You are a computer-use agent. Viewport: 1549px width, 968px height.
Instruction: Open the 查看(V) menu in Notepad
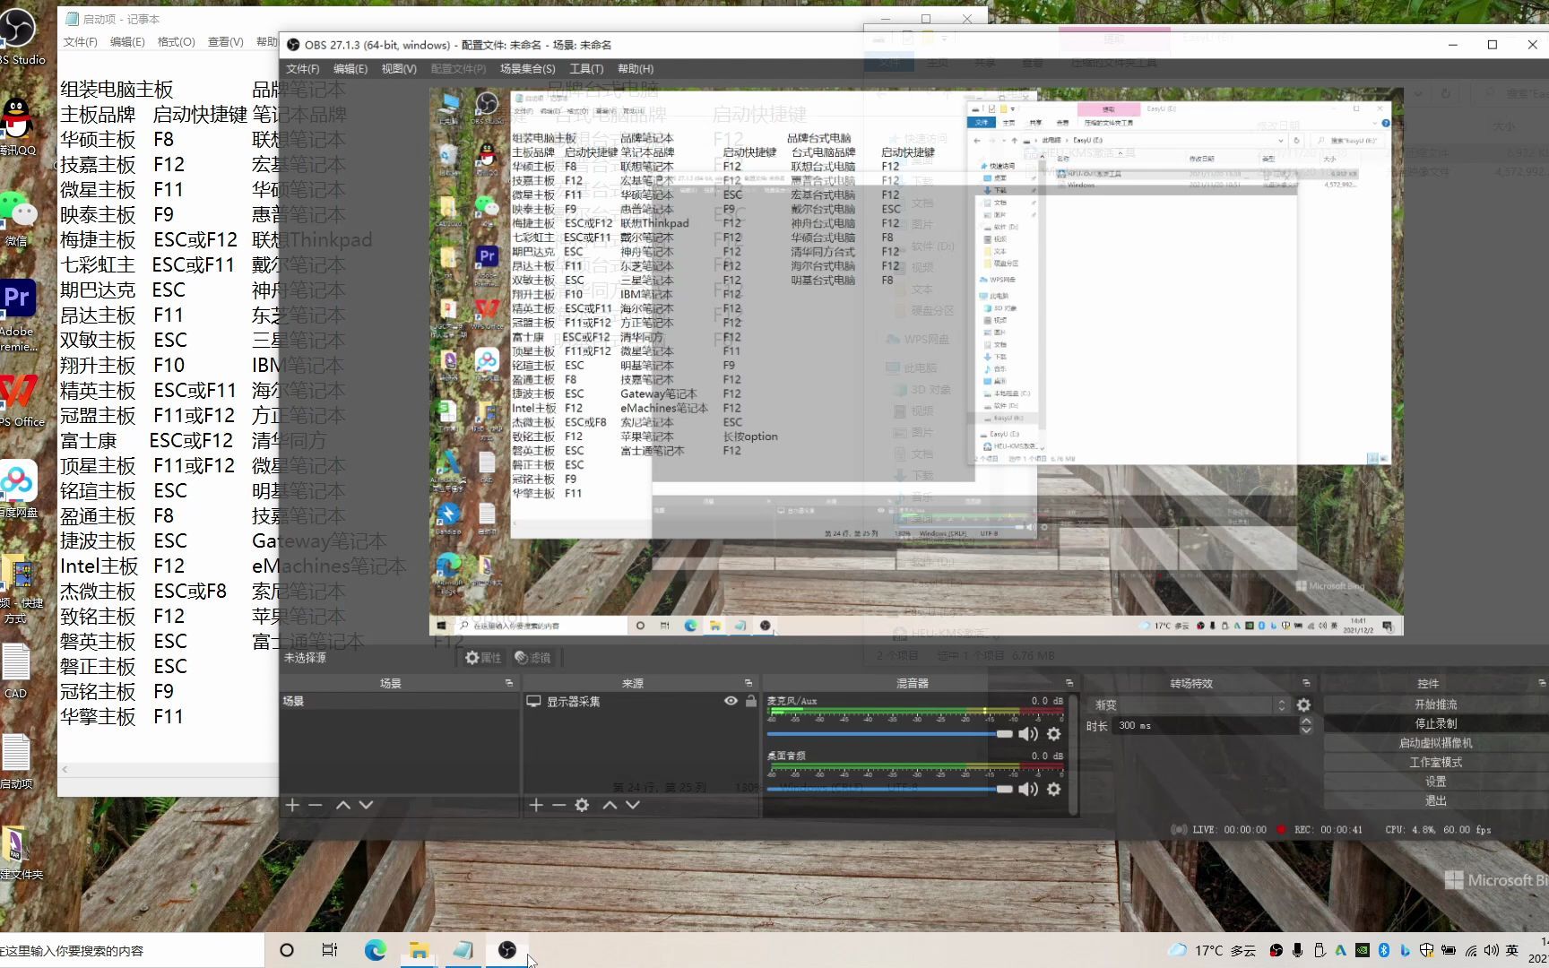coord(225,42)
